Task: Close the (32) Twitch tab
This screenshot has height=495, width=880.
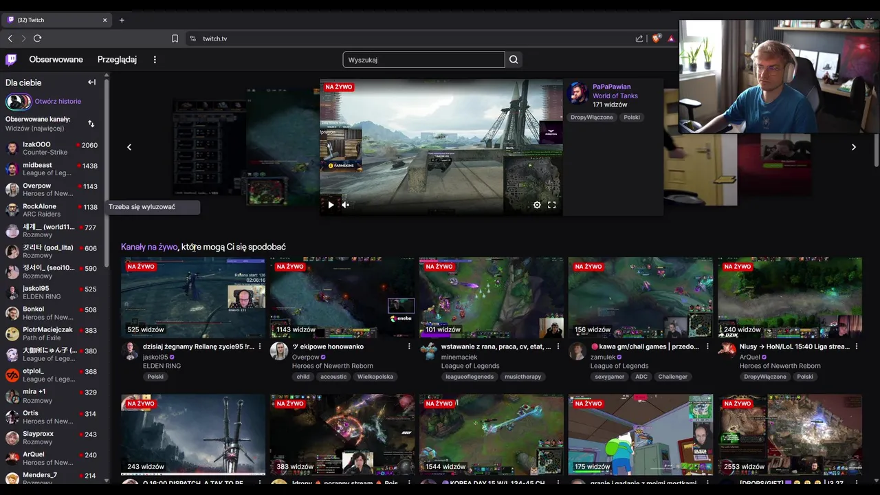Action: tap(104, 20)
